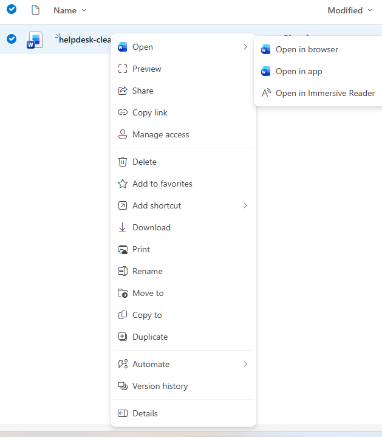Screen dimensions: 382x437
Task: Select Copy to menu entry
Action: point(183,315)
